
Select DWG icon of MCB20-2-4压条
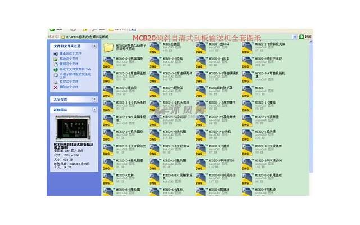pyautogui.click(x=201, y=62)
